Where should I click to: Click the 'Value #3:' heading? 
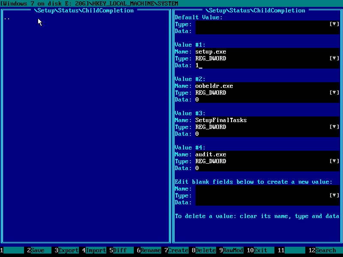(190, 114)
